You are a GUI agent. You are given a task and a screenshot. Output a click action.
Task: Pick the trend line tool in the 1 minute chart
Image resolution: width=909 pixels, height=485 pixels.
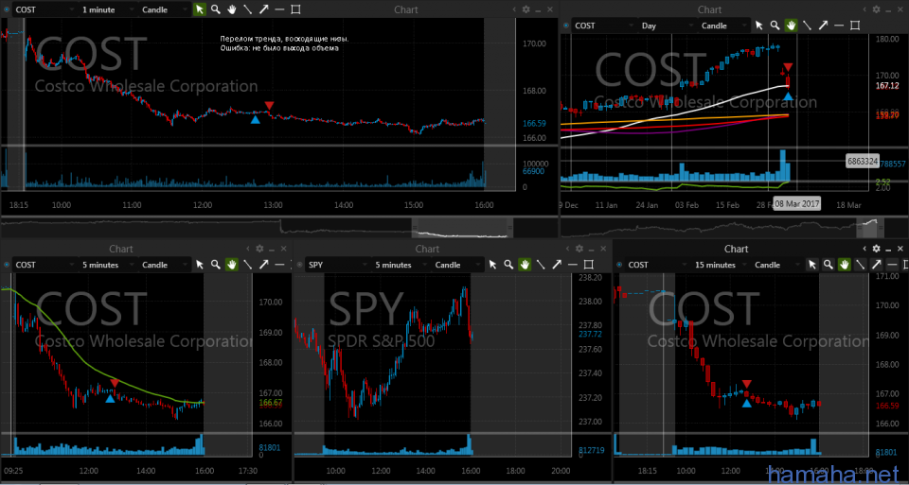pyautogui.click(x=247, y=9)
